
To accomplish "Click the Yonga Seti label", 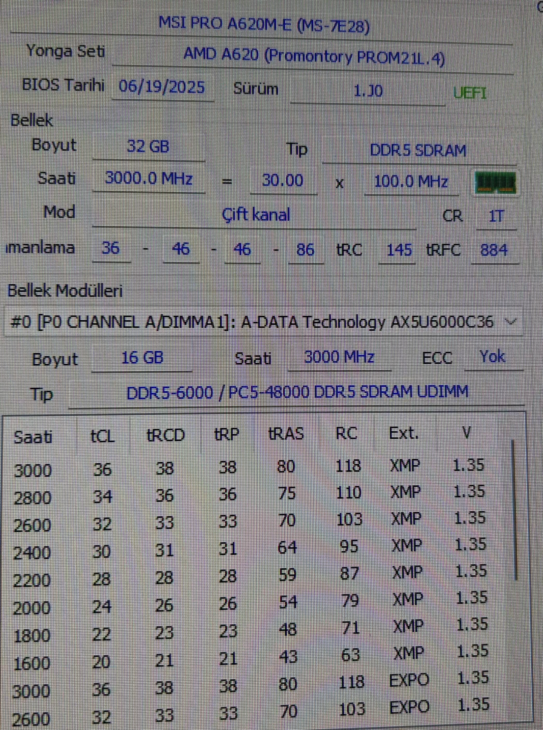I will click(x=66, y=51).
